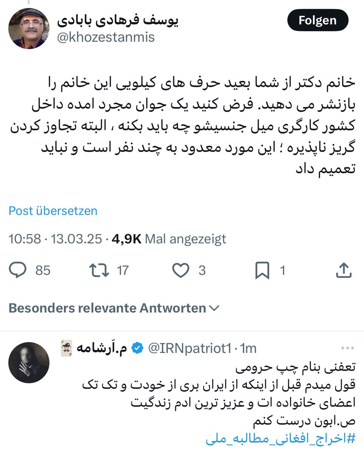Open the author's profile picture
The width and height of the screenshot is (364, 453).
click(29, 29)
